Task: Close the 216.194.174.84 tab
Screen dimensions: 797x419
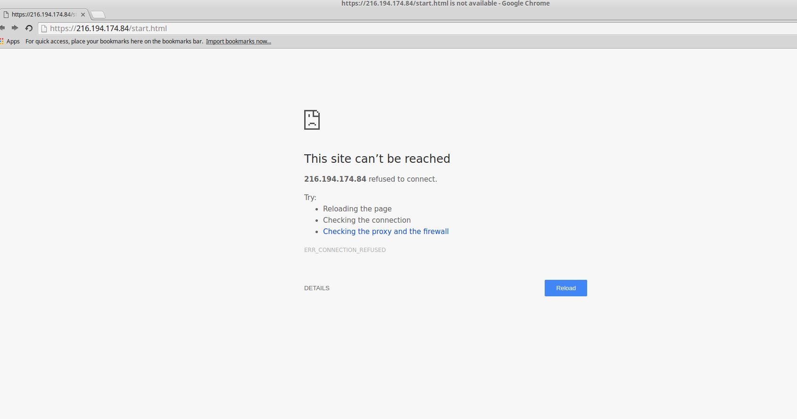Action: pos(83,15)
